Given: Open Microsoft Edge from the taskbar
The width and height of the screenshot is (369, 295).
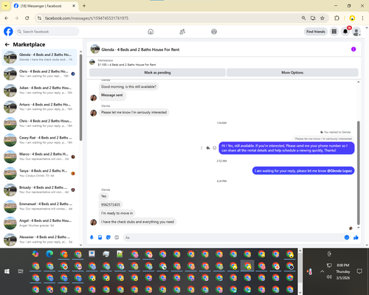Looking at the screenshot, I should [x=49, y=254].
